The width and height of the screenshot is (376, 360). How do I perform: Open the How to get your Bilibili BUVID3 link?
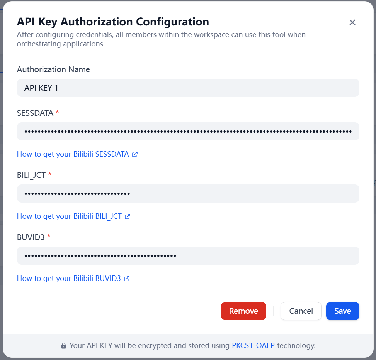[69, 279]
